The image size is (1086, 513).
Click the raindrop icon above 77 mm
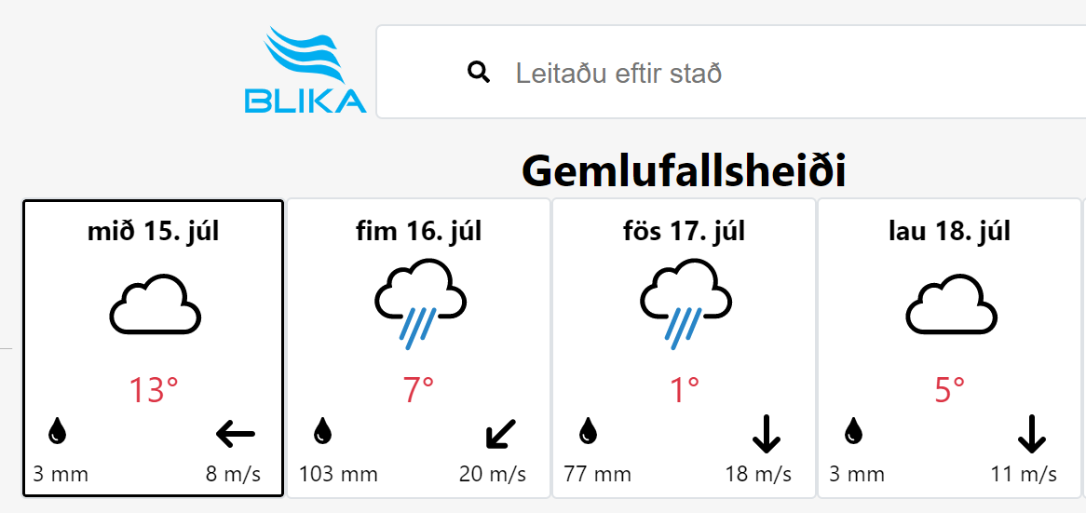click(x=588, y=431)
